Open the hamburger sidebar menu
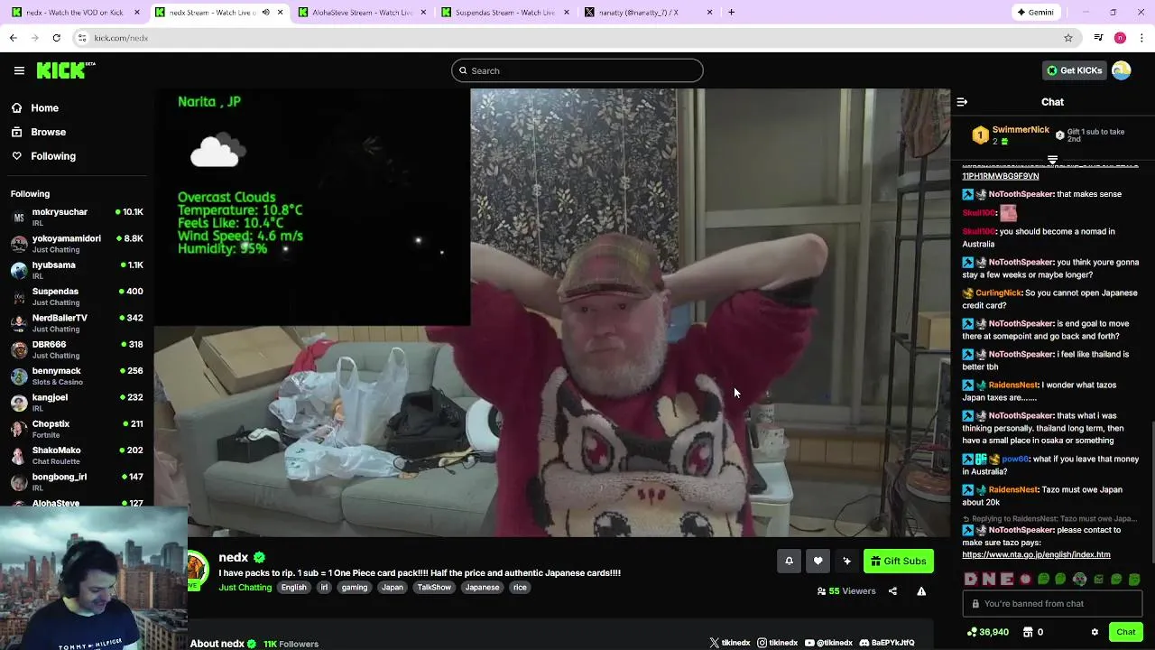 pos(19,70)
